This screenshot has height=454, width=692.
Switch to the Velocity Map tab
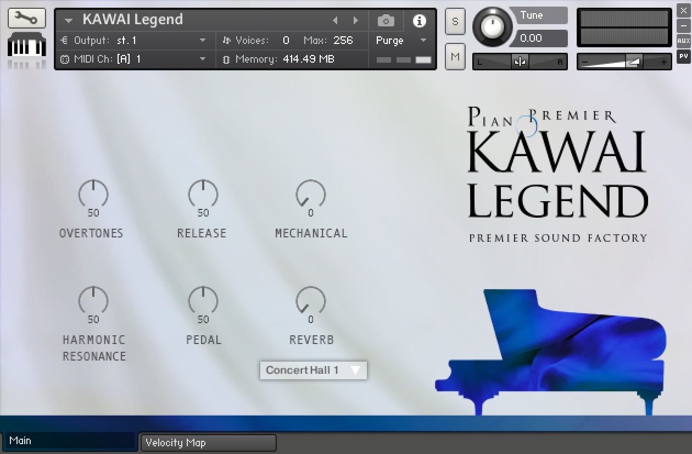click(x=208, y=442)
